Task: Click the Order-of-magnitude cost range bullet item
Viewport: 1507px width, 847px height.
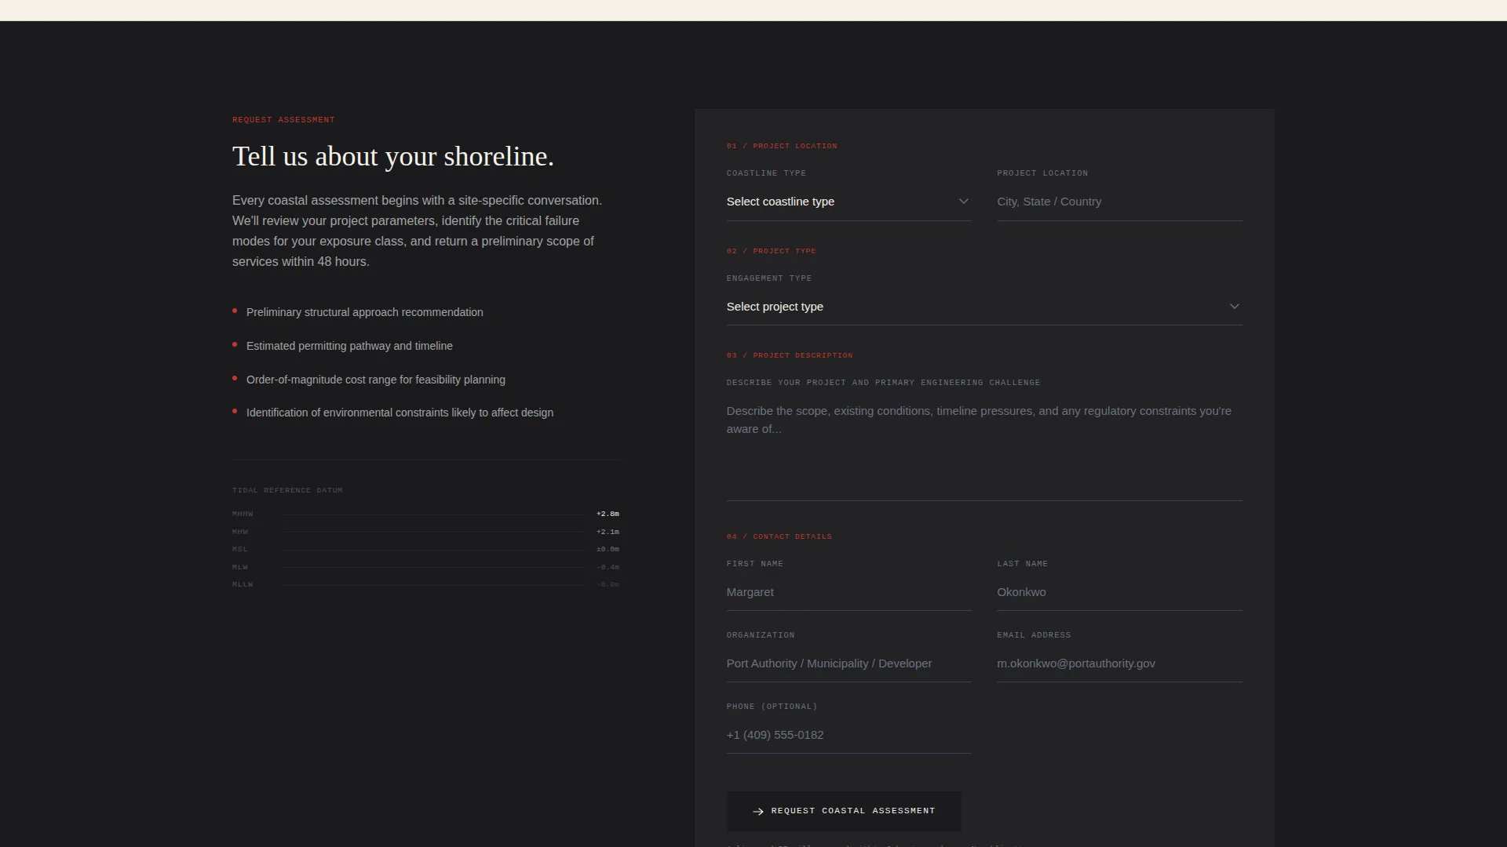Action: [375, 380]
